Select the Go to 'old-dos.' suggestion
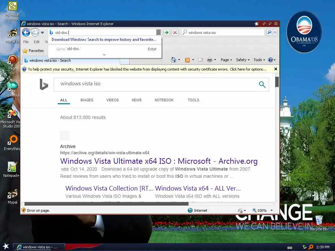335x251 pixels. (x=105, y=49)
